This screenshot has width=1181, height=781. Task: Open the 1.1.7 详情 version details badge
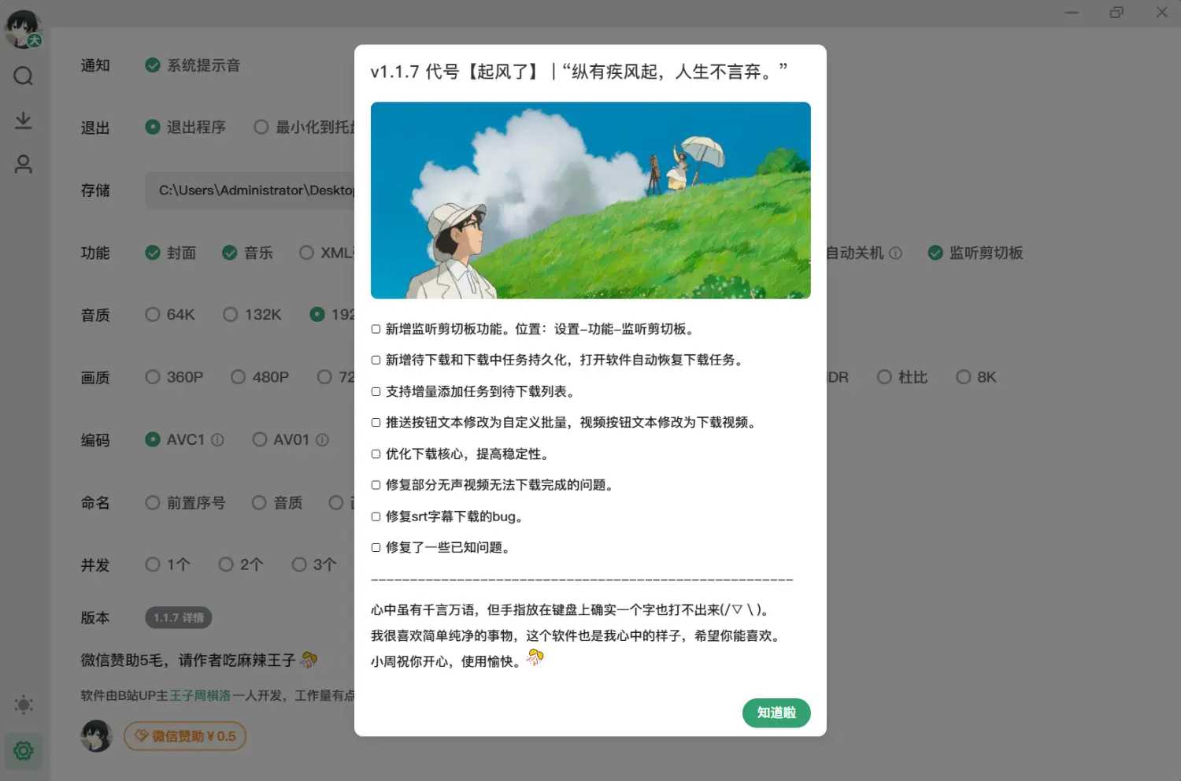click(x=178, y=618)
